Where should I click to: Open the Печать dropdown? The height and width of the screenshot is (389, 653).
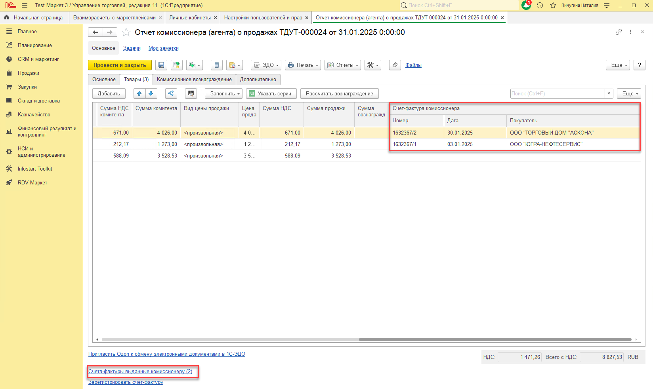coord(303,65)
